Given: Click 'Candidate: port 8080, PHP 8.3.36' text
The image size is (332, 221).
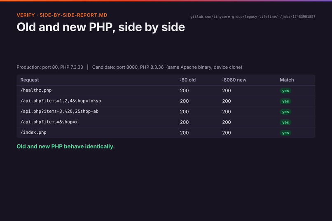Looking at the screenshot, I should (x=128, y=67).
